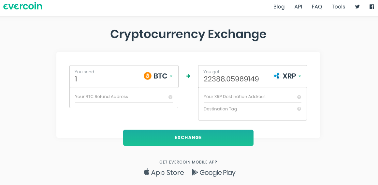
Task: Click the Apple logo for App Store
Action: click(147, 172)
